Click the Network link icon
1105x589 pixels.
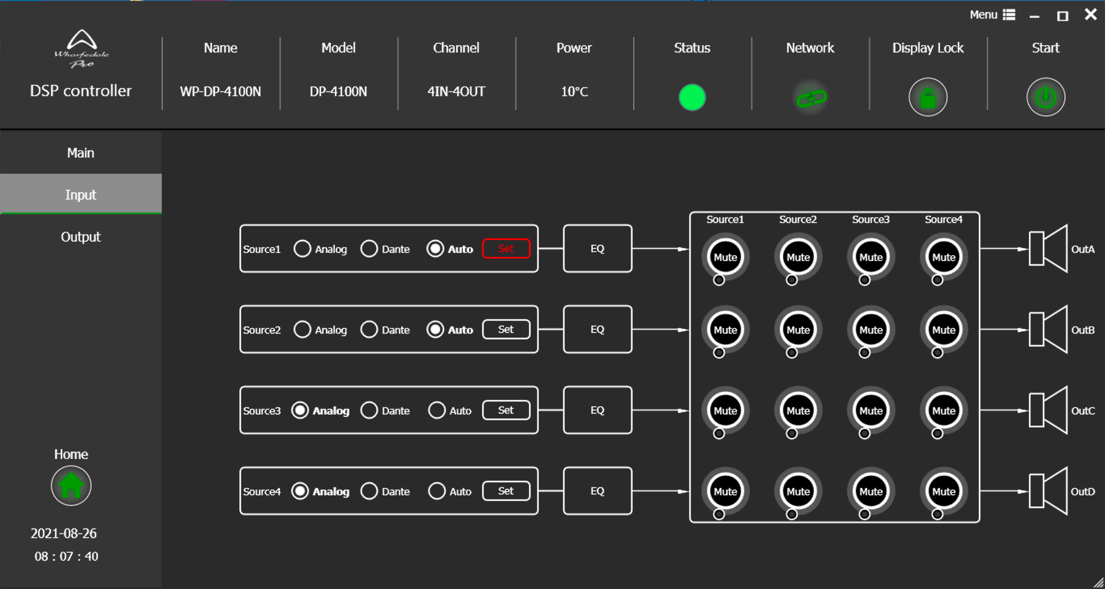pos(810,98)
